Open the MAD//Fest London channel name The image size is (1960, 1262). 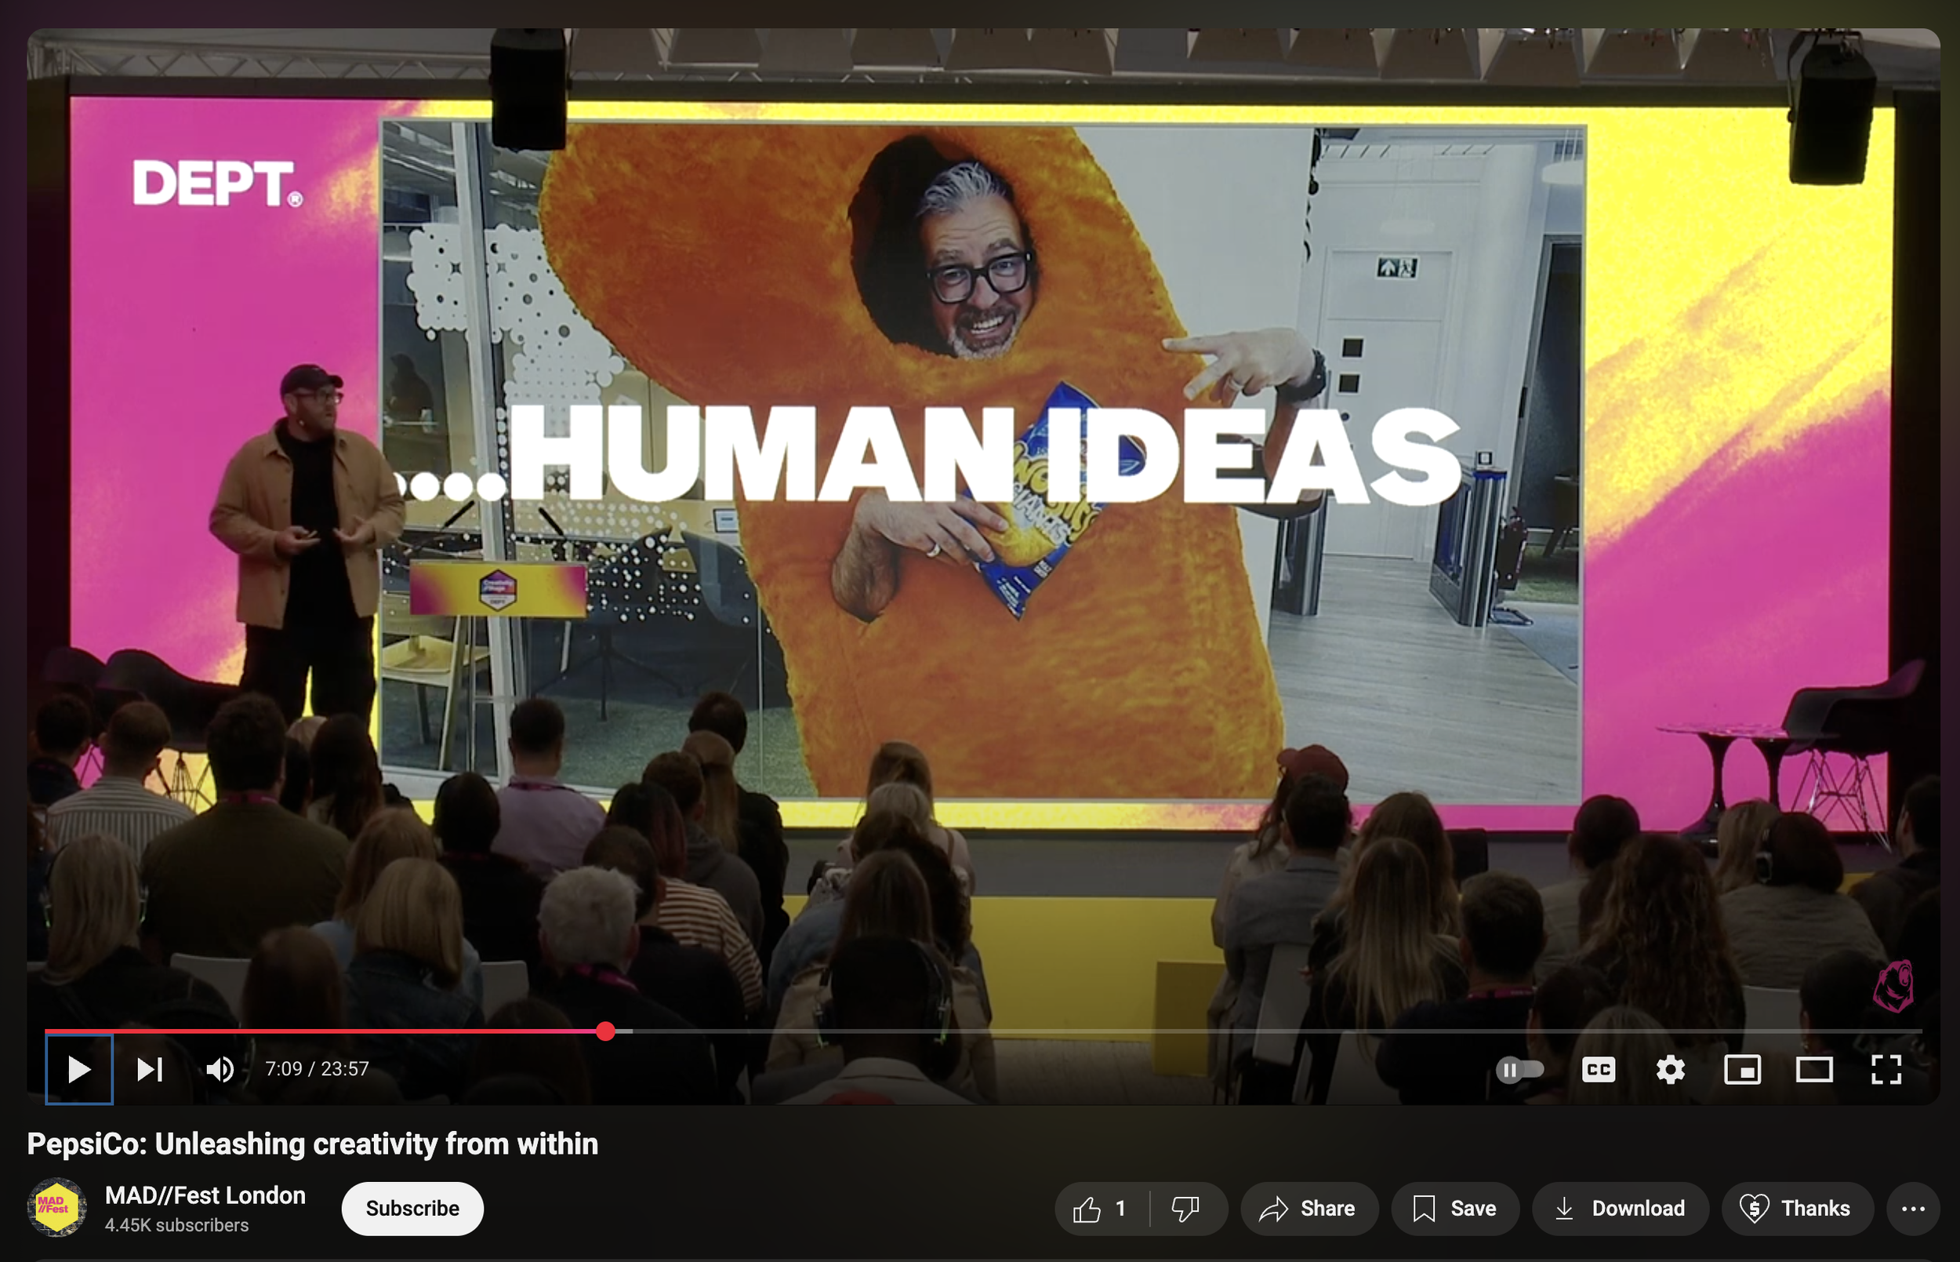coord(205,1195)
